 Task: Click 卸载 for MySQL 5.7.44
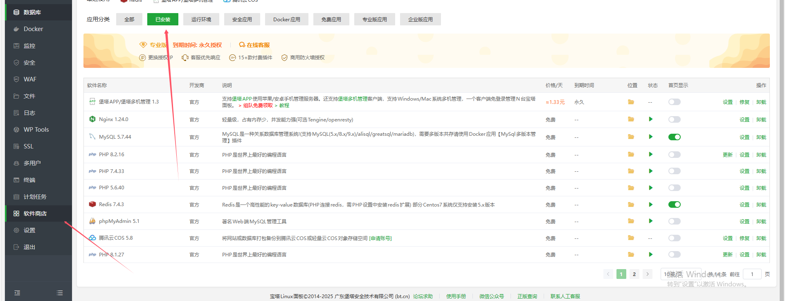761,137
